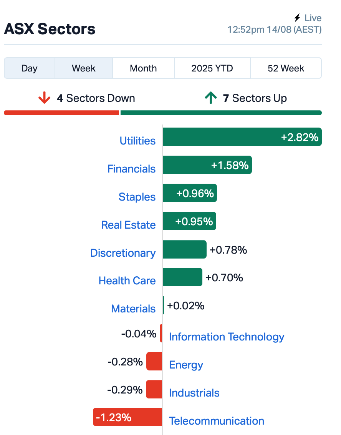Image resolution: width=341 pixels, height=435 pixels.
Task: Open the Telecommunication sector link
Action: pyautogui.click(x=217, y=421)
